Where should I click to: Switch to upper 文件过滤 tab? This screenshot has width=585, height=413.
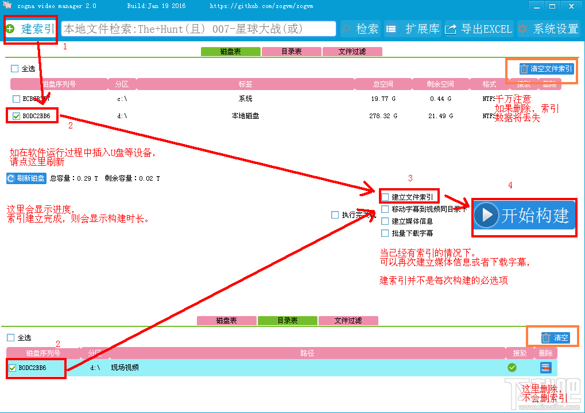click(x=352, y=52)
